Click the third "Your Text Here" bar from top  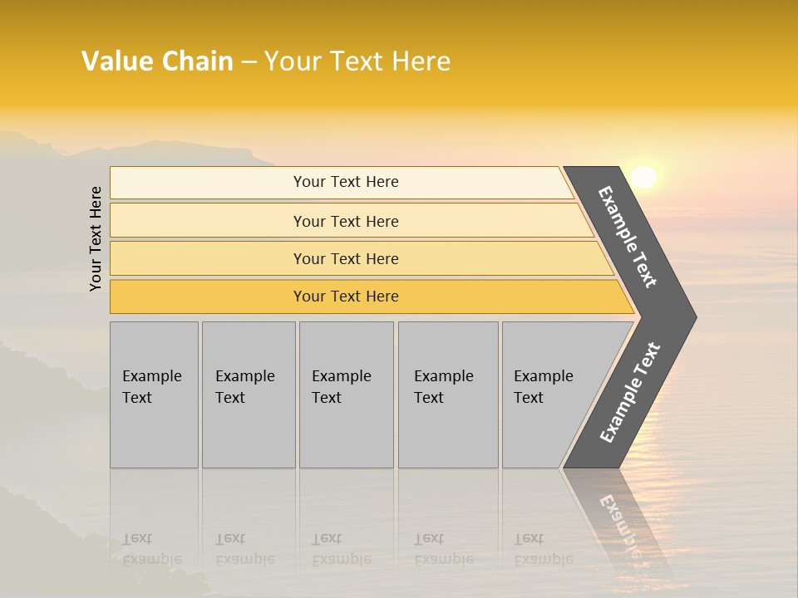[346, 258]
